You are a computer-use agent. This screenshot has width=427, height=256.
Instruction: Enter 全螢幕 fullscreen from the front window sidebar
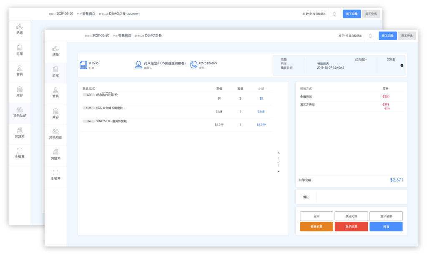[55, 175]
